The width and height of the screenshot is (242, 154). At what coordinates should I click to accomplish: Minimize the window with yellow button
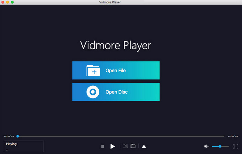7,2
